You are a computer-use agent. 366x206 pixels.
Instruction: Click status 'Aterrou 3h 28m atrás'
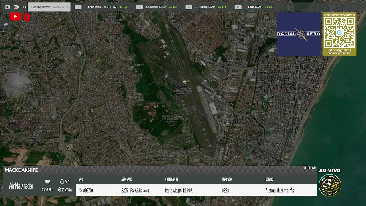(x=280, y=191)
